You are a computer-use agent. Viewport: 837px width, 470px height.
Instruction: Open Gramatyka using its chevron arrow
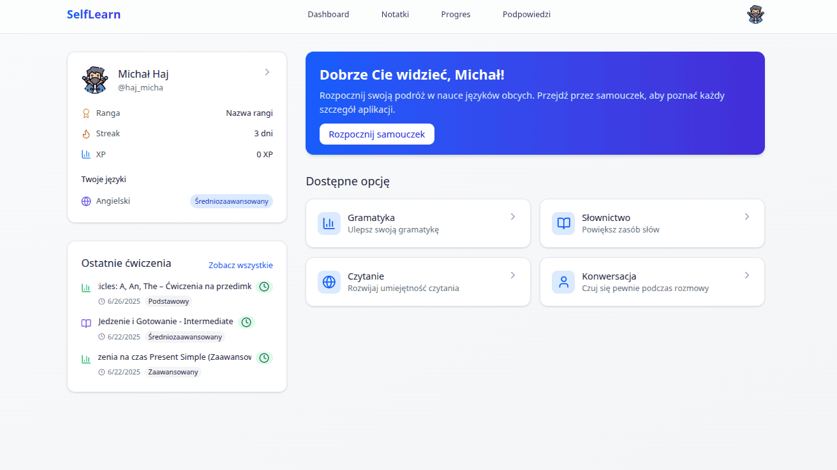coord(512,217)
